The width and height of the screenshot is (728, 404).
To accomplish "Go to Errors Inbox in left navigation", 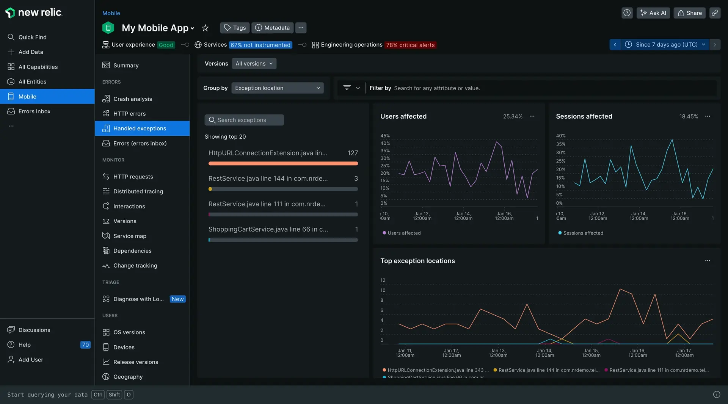I will [35, 111].
